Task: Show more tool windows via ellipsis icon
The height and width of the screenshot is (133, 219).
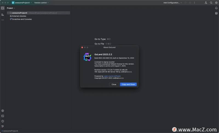Action: click(x=3, y=20)
